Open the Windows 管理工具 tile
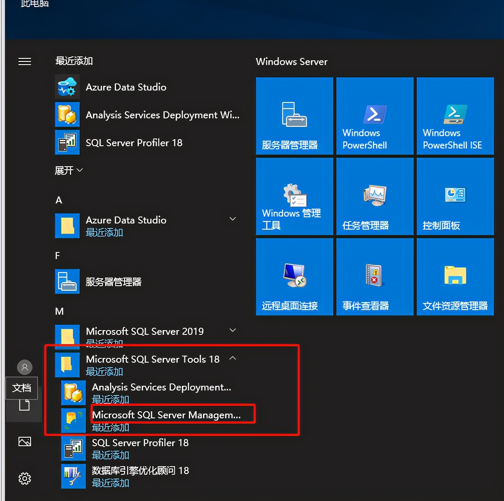The image size is (504, 501). coord(295,196)
